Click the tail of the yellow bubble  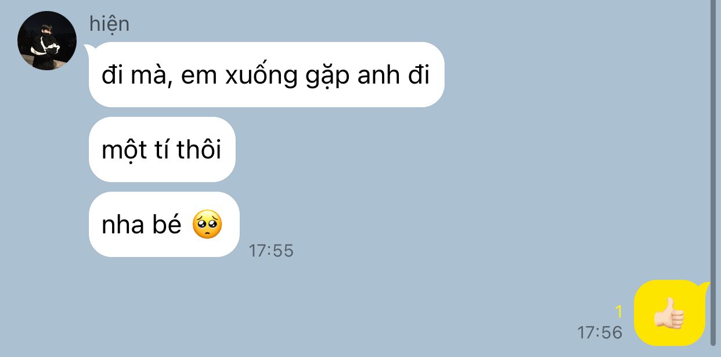pos(705,287)
